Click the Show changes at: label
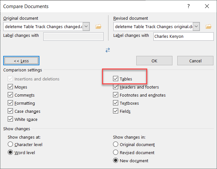The image size is (217, 169). (24, 137)
